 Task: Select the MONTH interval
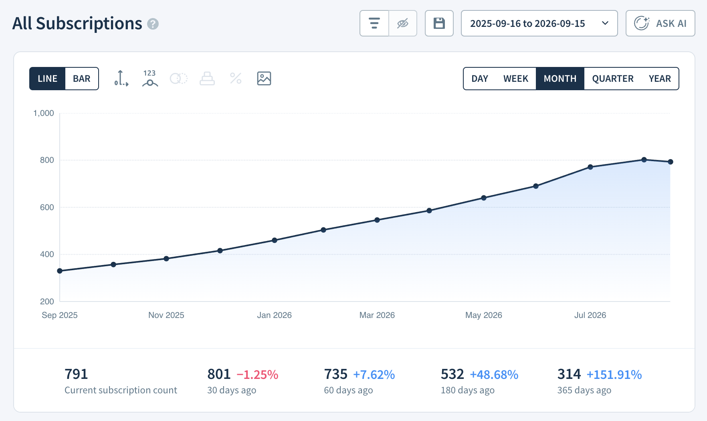coord(560,79)
